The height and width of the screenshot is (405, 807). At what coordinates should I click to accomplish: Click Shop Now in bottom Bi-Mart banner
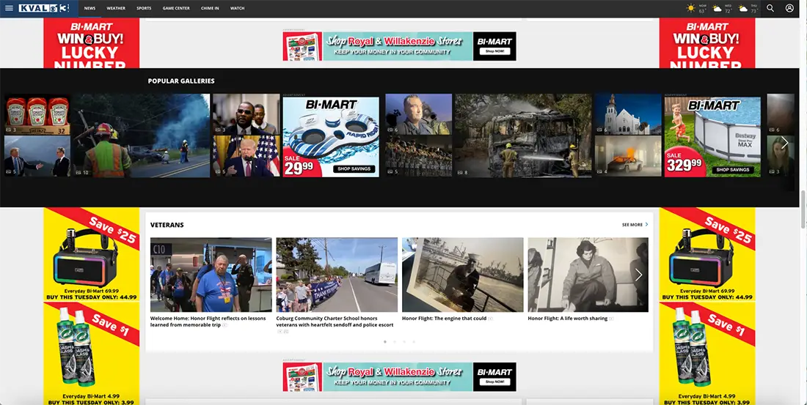click(x=494, y=382)
